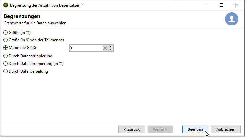The width and height of the screenshot is (250, 140).
Task: Click the blue user profile avatar icon
Action: (232, 19)
